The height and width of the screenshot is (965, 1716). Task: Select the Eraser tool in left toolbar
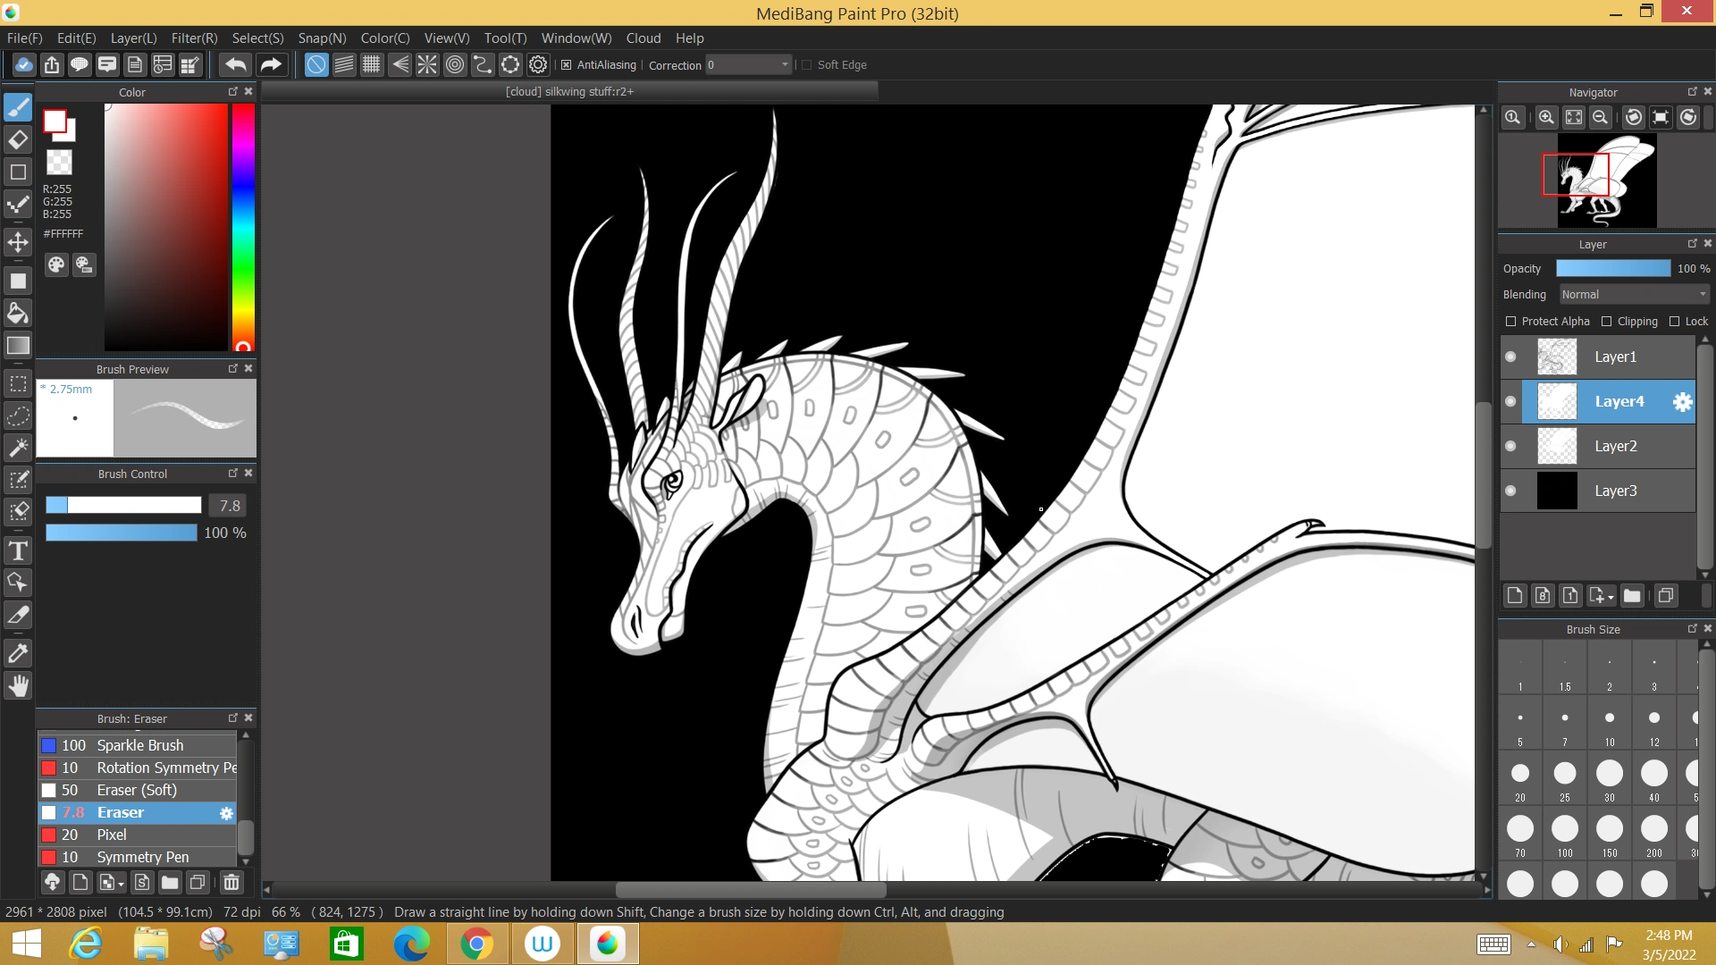point(18,139)
